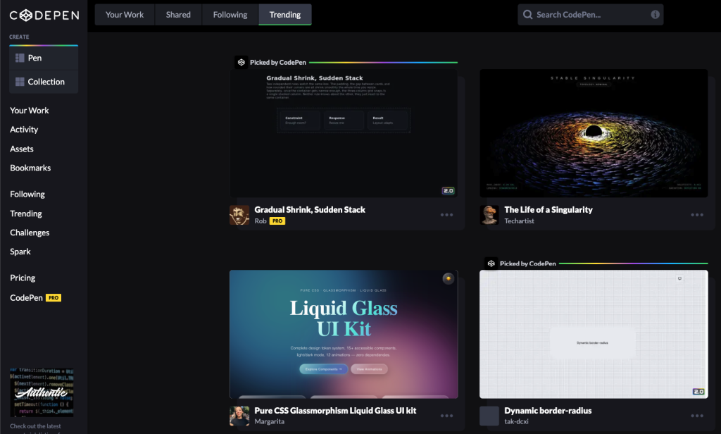Image resolution: width=721 pixels, height=434 pixels.
Task: Click the PRO badge next to Rob
Action: [x=277, y=221]
